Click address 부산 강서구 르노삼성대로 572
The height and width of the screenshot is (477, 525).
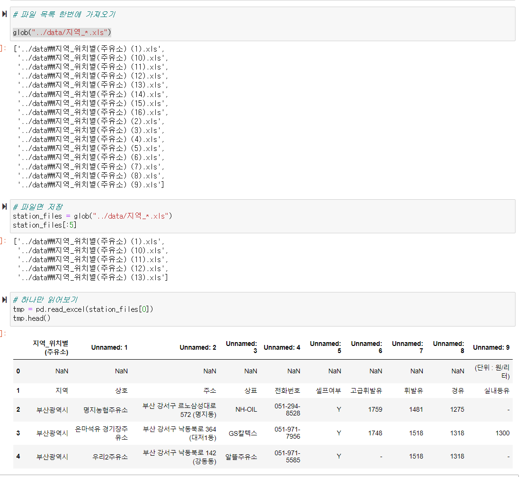[x=179, y=410]
